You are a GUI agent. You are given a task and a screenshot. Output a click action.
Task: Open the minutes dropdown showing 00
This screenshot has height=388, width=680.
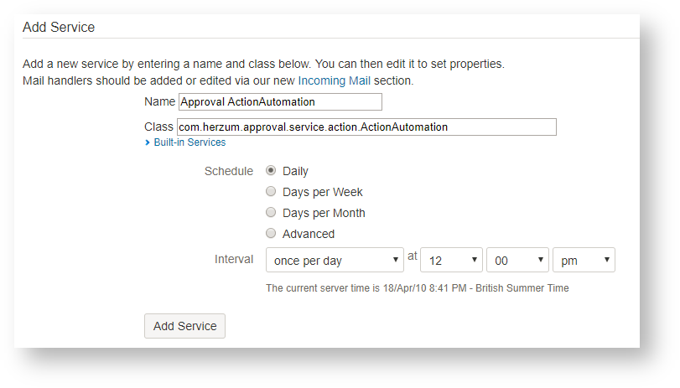click(516, 261)
